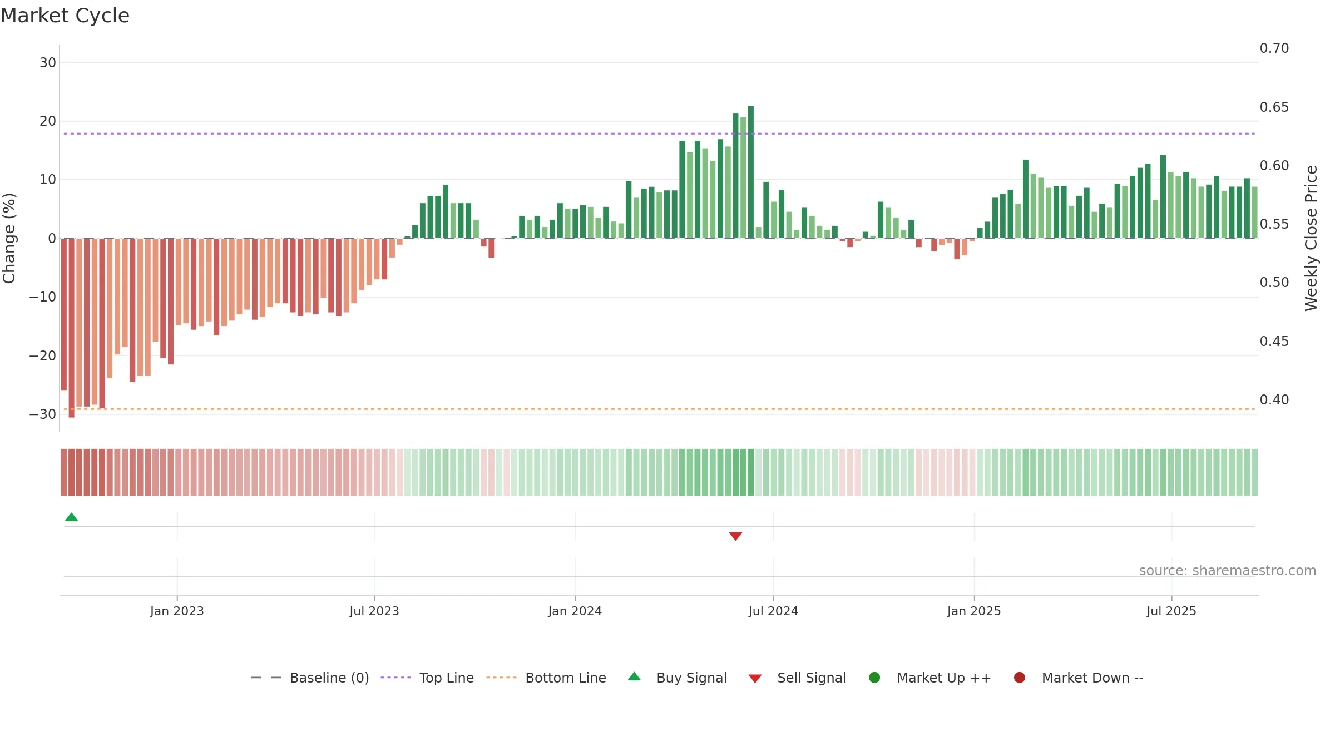
Task: Click the tallest green bar above the top line
Action: 751,172
